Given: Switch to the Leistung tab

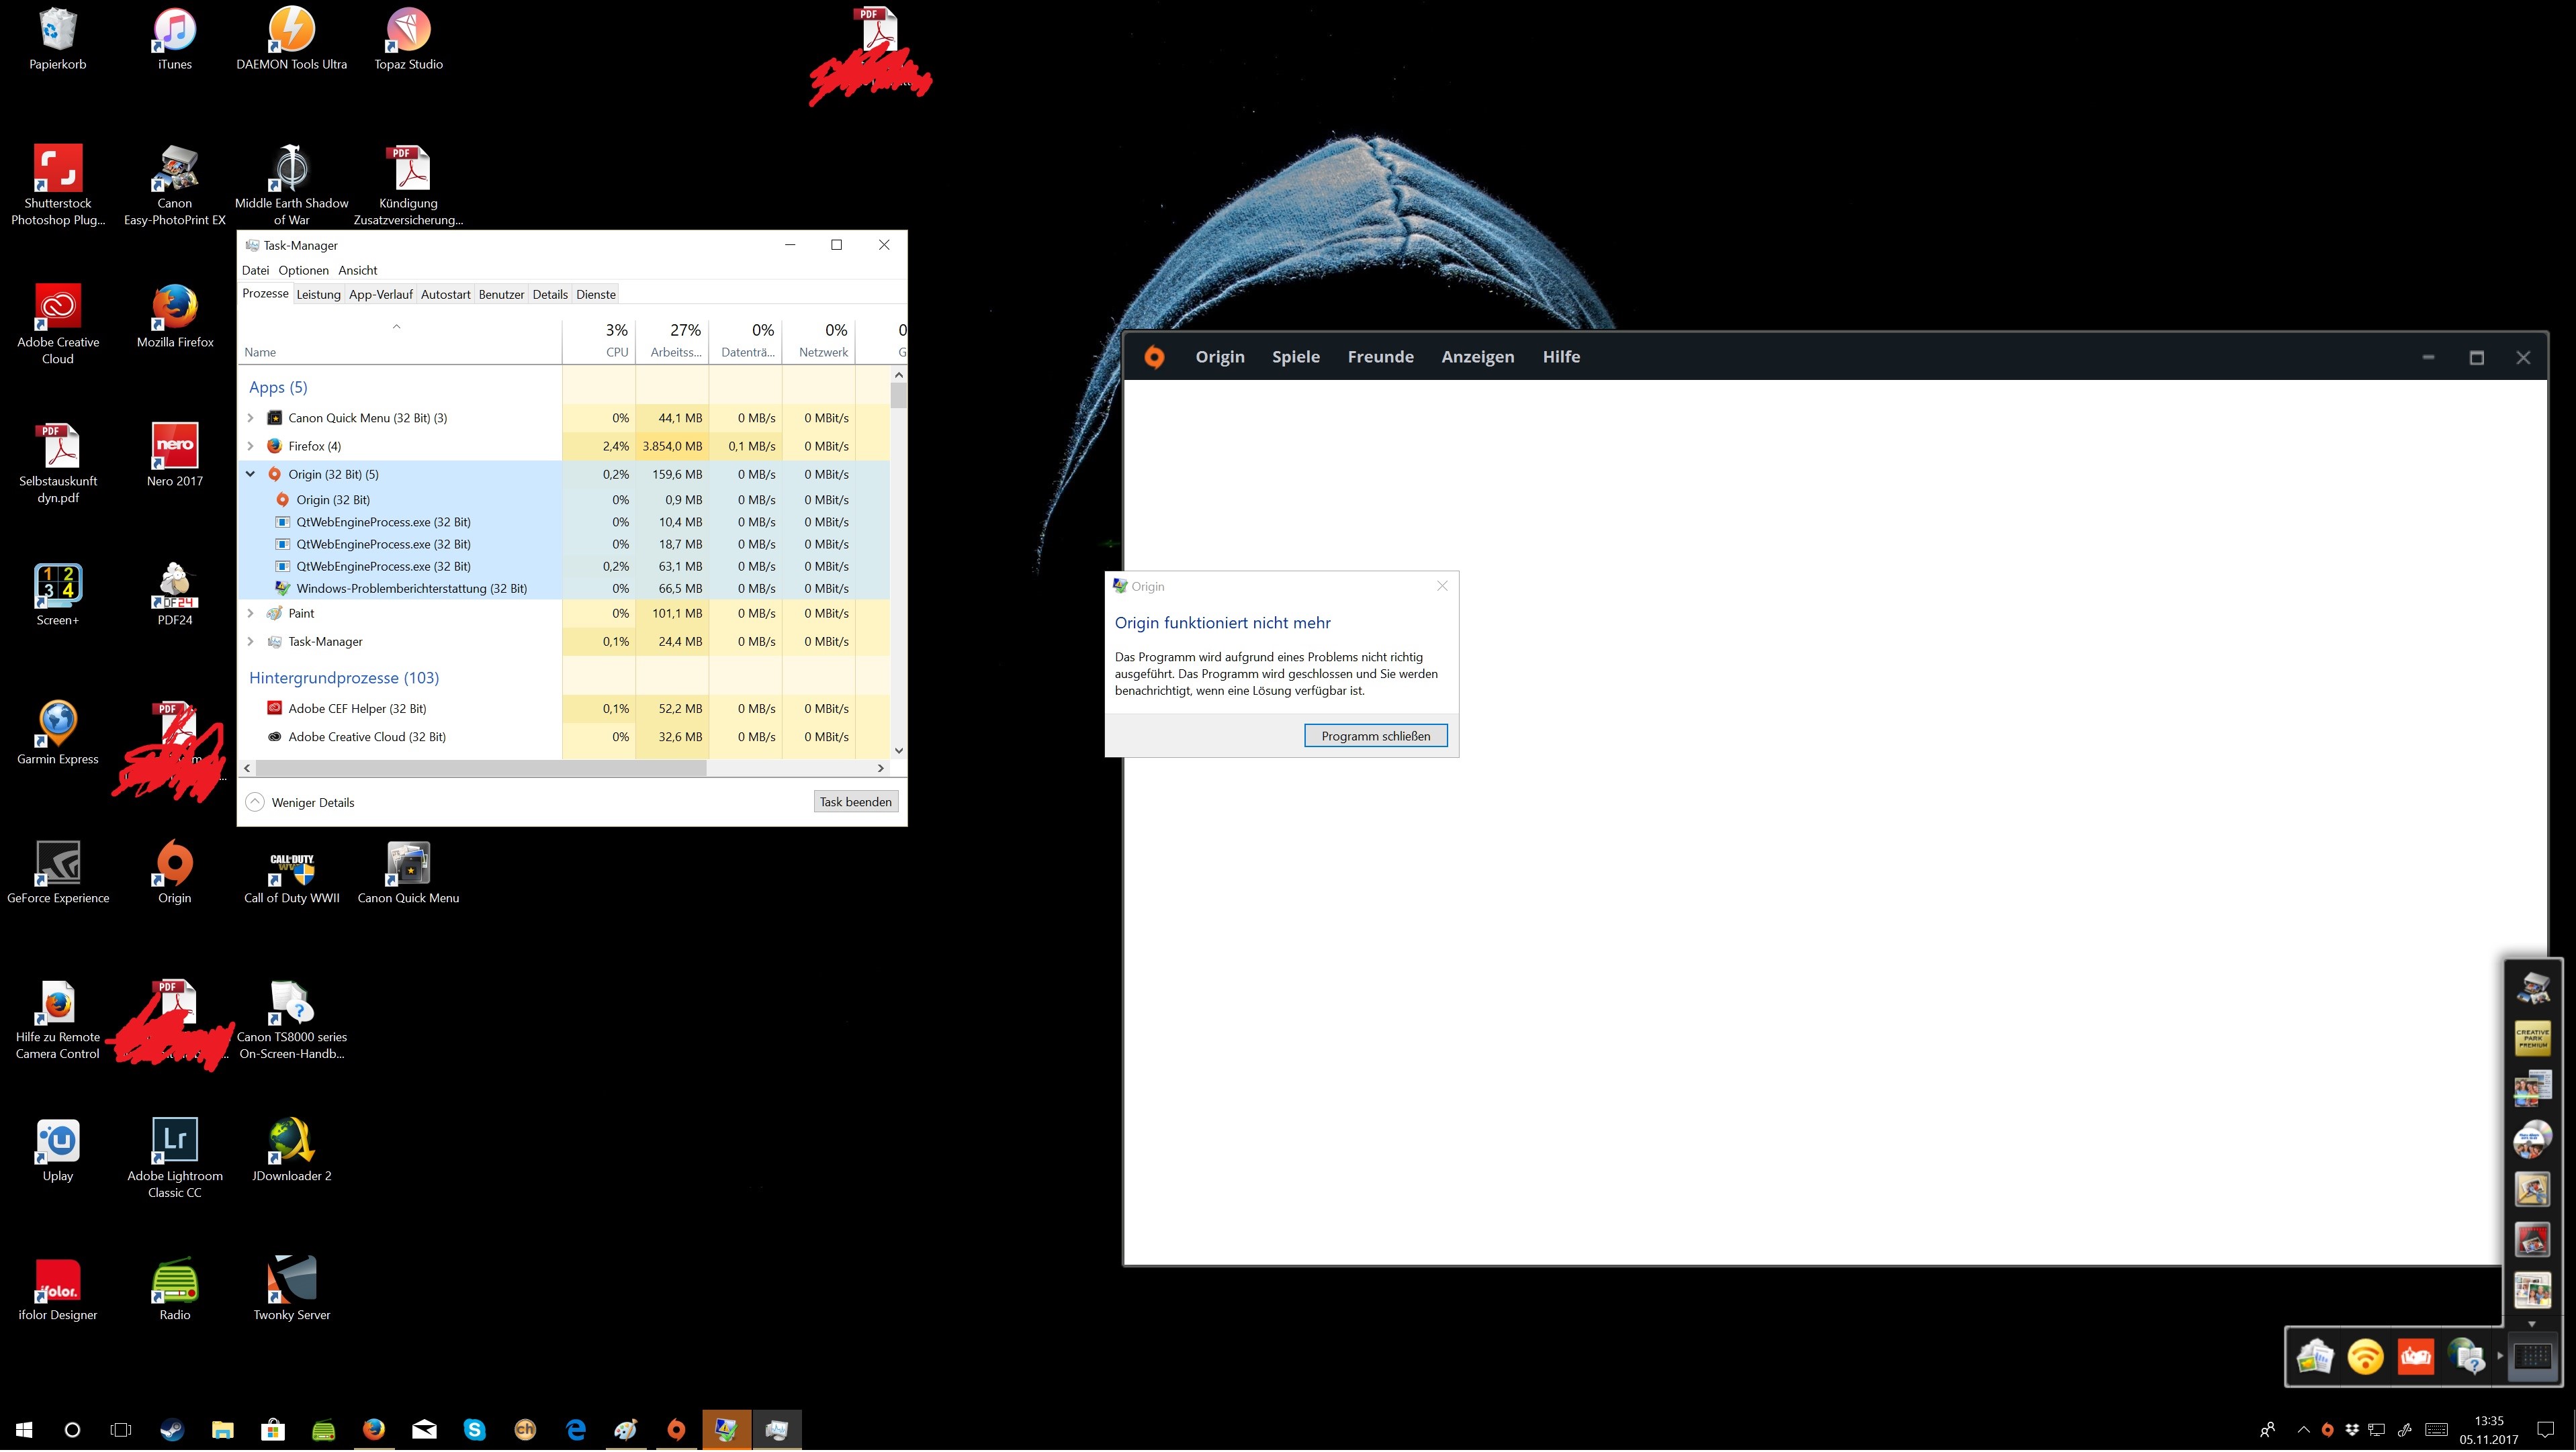Looking at the screenshot, I should (318, 295).
